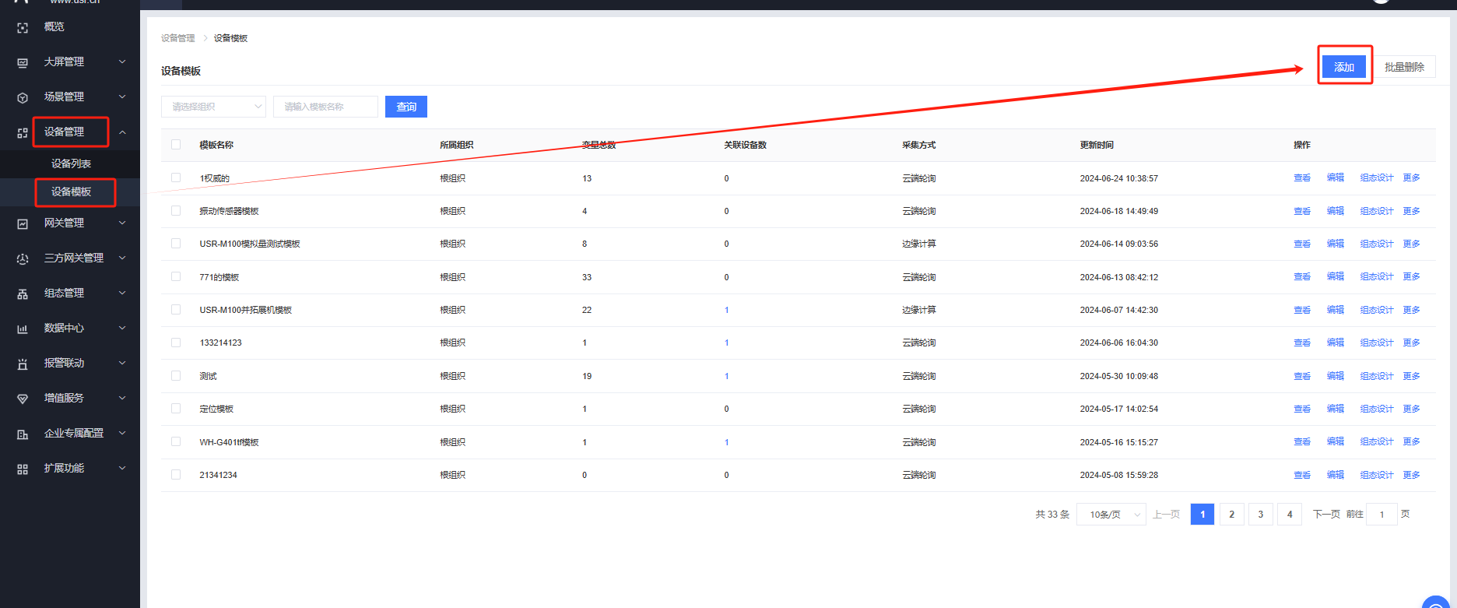Viewport: 1457px width, 608px height.
Task: Click the 批量删除 button
Action: (x=1404, y=67)
